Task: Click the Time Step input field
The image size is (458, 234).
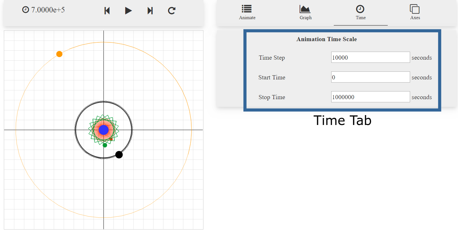Action: 370,57
